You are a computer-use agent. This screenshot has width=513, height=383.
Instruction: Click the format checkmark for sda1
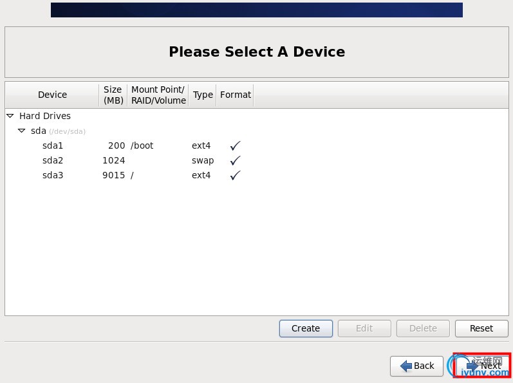[x=235, y=145]
